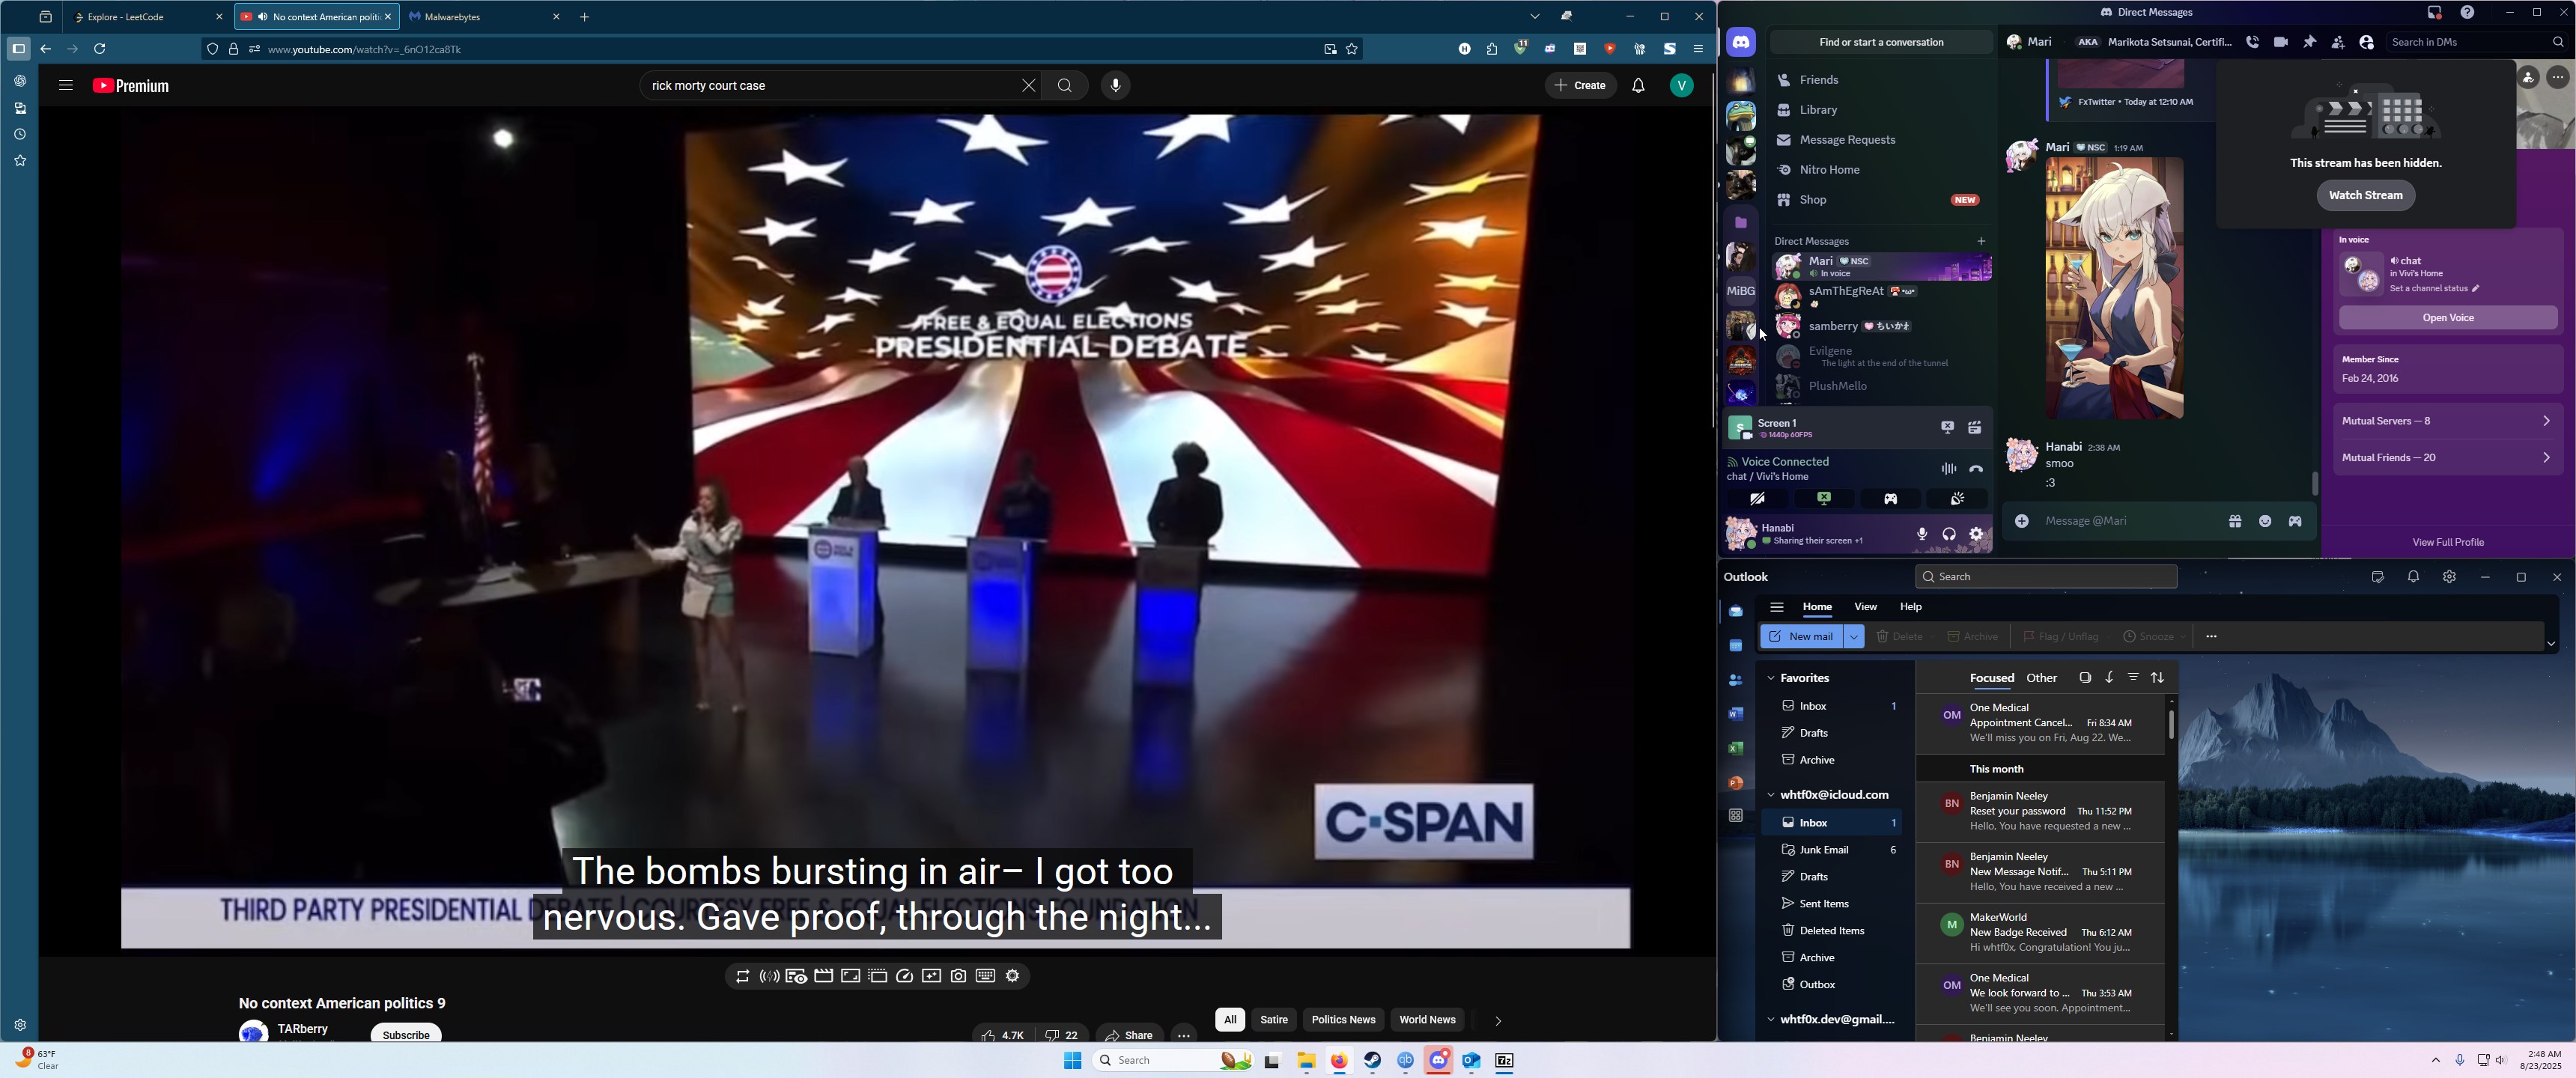Viewport: 2576px width, 1078px height.
Task: Start a video call with Mari
Action: coord(2280,42)
